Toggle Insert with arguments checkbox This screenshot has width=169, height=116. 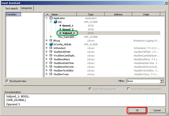pos(90,89)
